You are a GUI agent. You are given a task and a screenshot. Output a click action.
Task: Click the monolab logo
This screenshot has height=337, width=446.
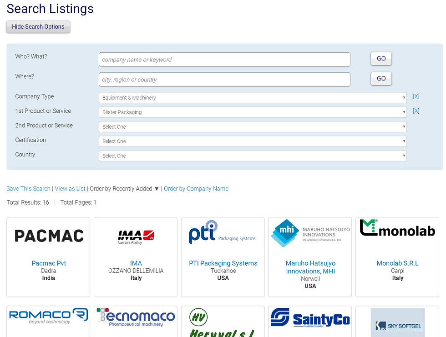coord(397,228)
